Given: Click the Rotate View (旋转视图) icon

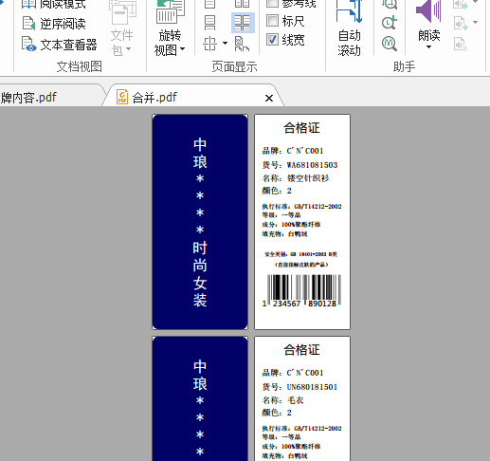Looking at the screenshot, I should [171, 12].
